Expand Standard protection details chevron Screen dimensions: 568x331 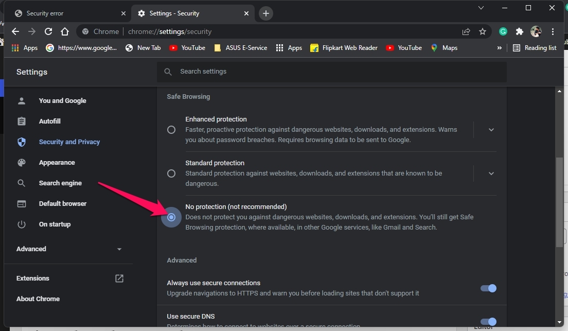click(x=491, y=173)
